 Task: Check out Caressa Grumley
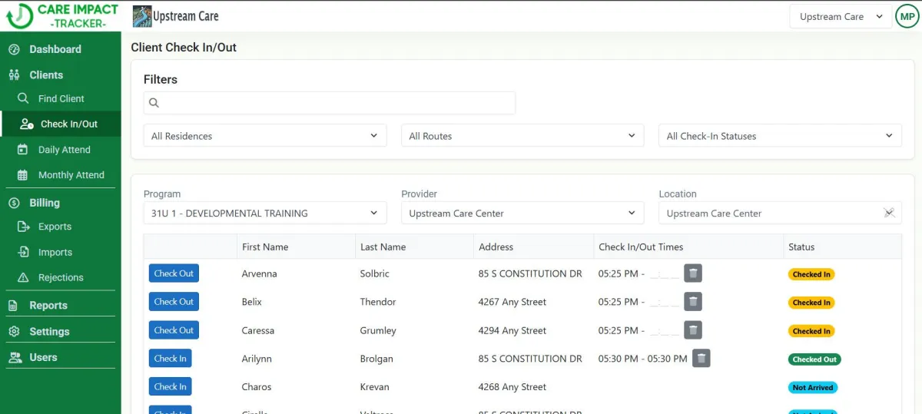point(174,330)
